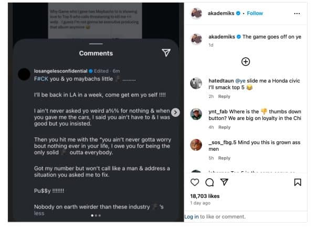Open comment bubble icon under the post

click(209, 182)
